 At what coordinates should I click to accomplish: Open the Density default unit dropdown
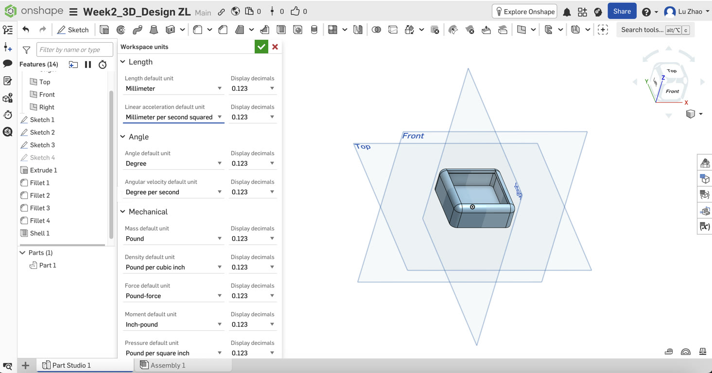[x=174, y=267]
